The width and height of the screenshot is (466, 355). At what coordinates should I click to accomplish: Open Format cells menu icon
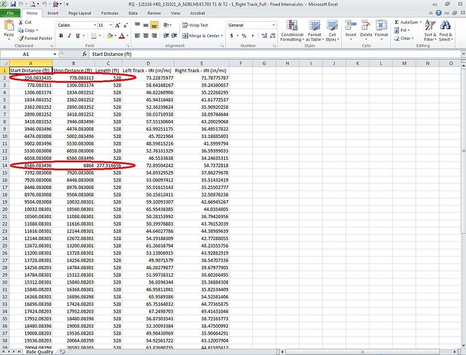coord(381,25)
